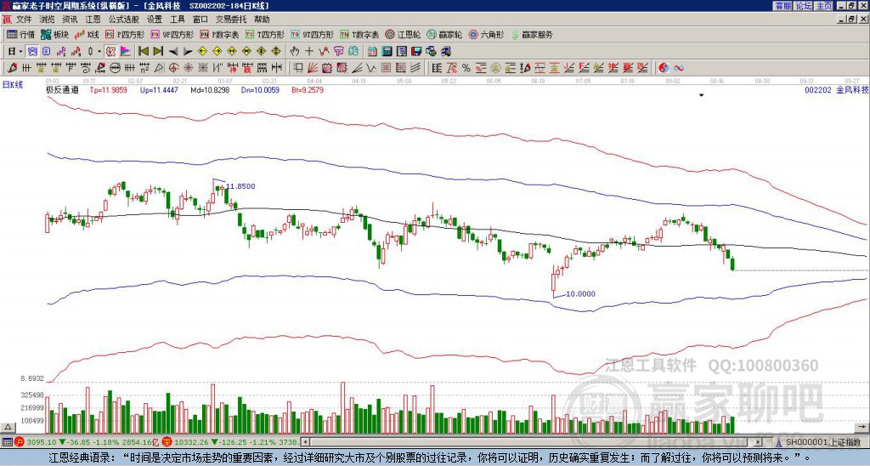This screenshot has width=870, height=466.
Task: Click the save floppy disk icon
Action: point(416,52)
